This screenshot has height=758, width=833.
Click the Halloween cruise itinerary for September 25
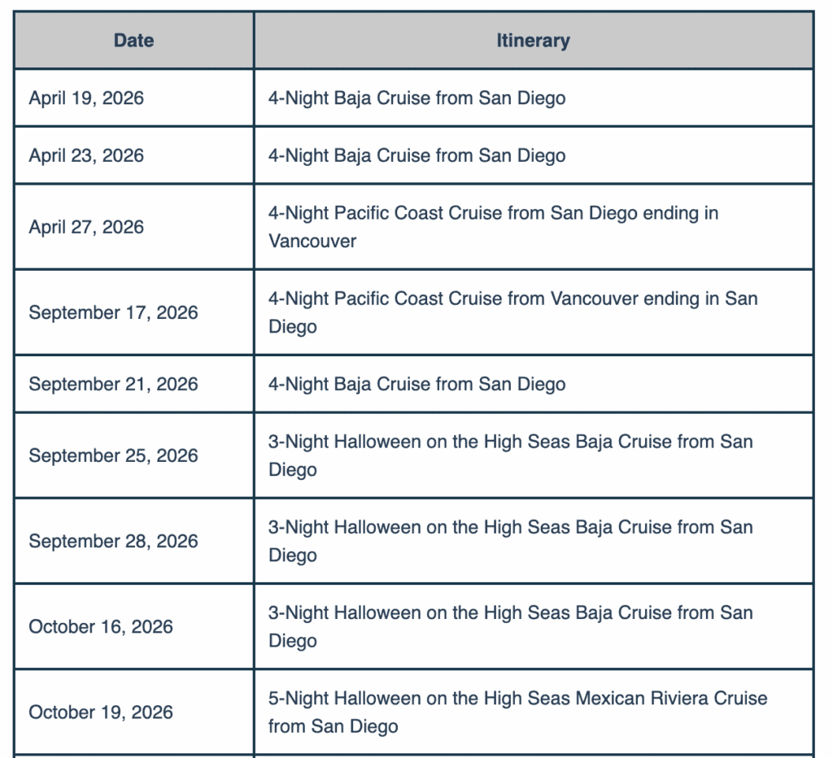(x=510, y=455)
